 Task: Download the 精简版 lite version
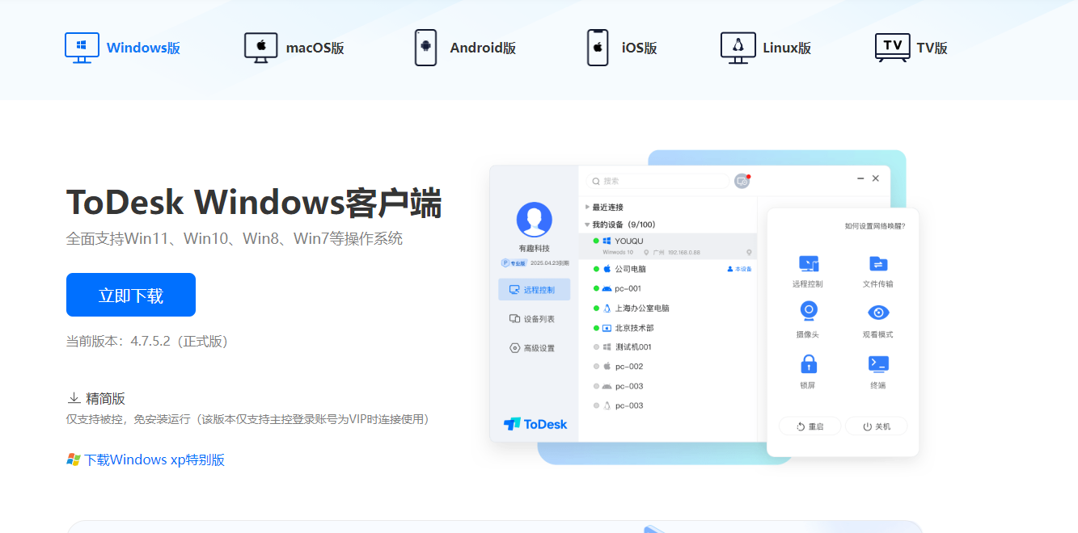tap(96, 398)
